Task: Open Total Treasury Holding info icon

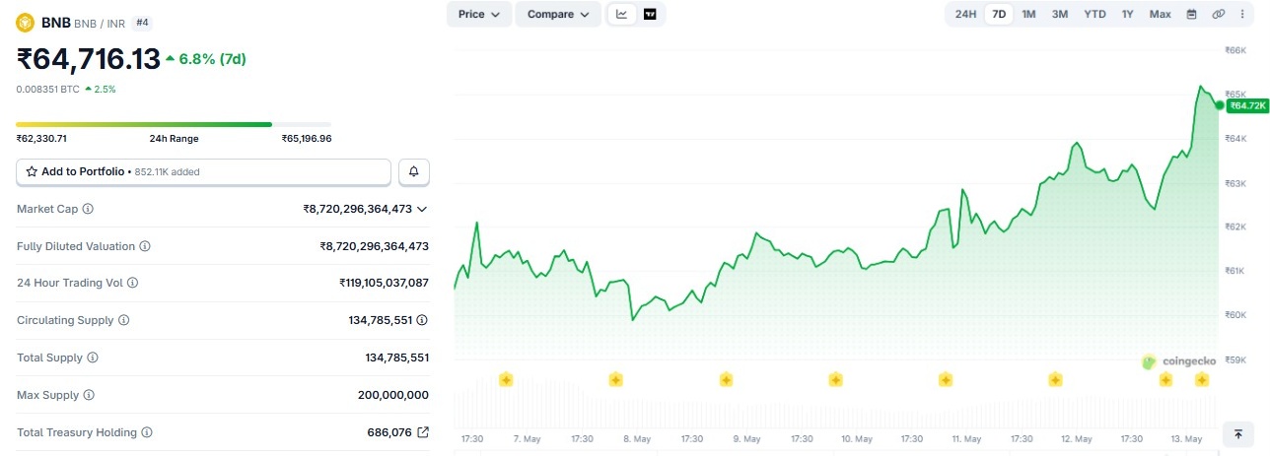Action: point(147,432)
